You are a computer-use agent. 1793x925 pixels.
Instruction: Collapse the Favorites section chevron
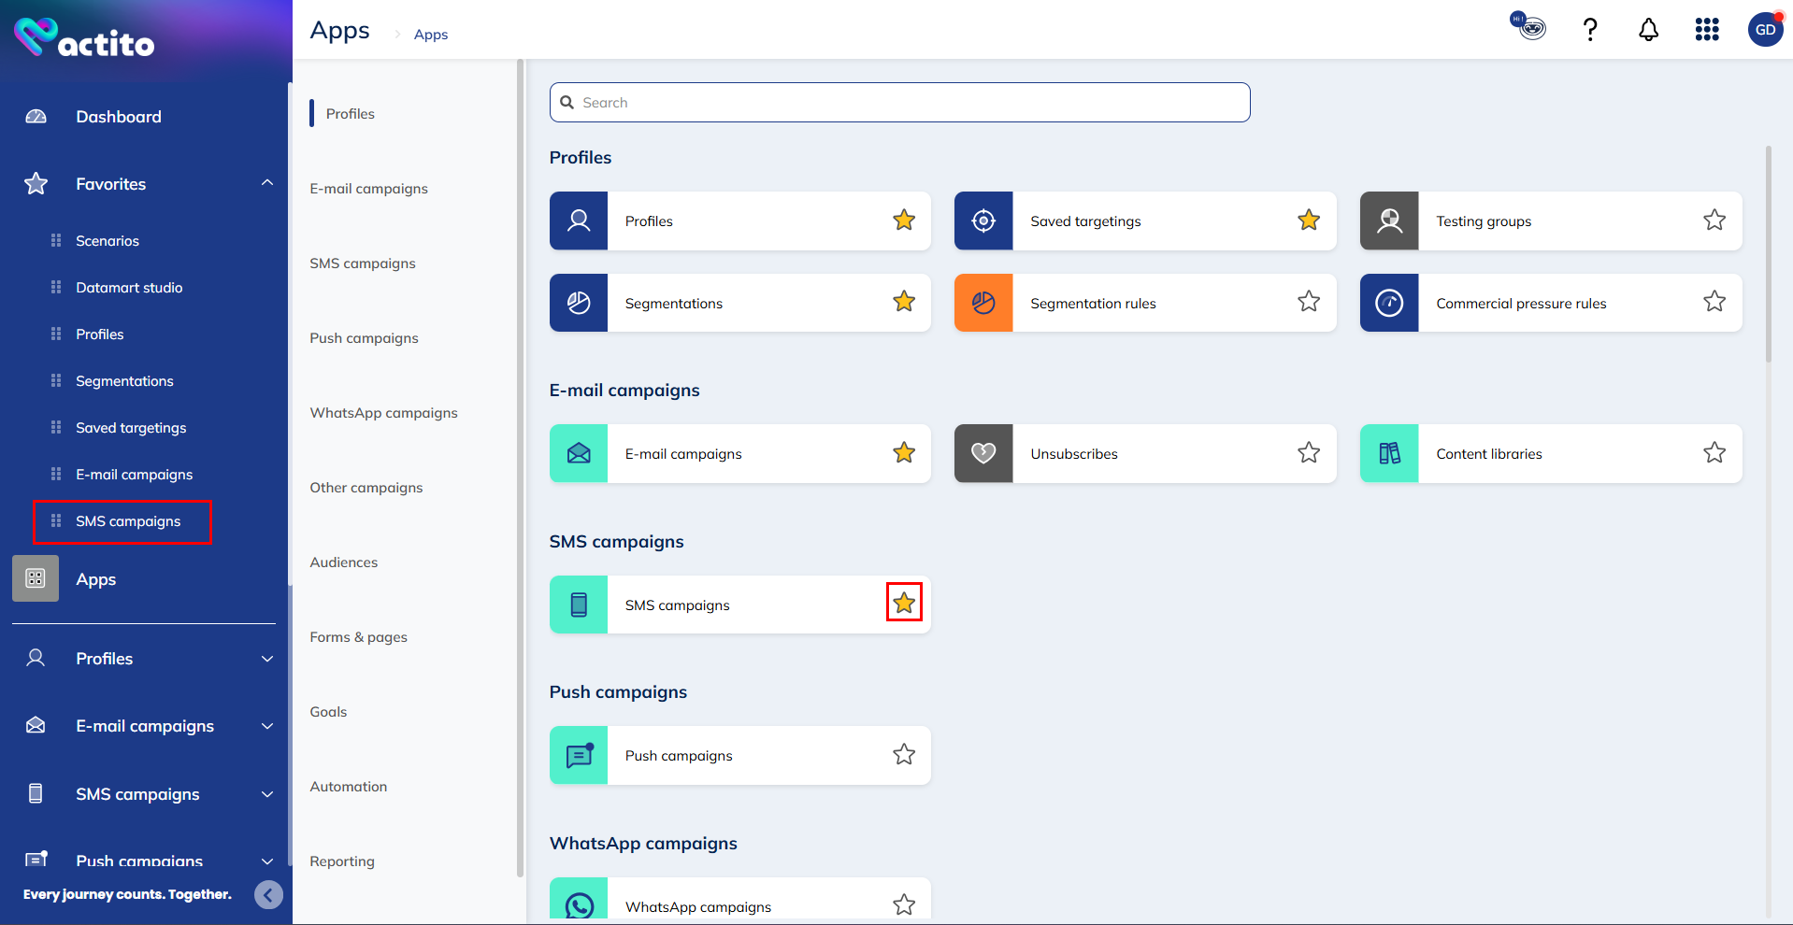[267, 183]
